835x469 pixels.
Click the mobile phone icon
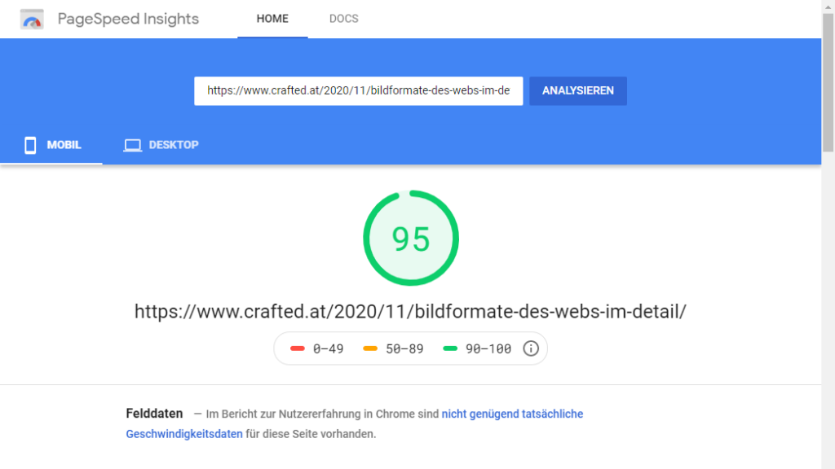coord(30,145)
